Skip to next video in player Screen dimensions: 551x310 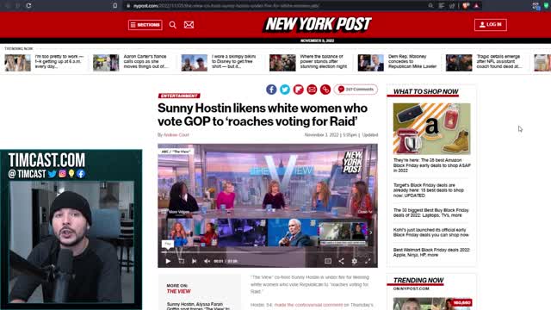click(194, 261)
